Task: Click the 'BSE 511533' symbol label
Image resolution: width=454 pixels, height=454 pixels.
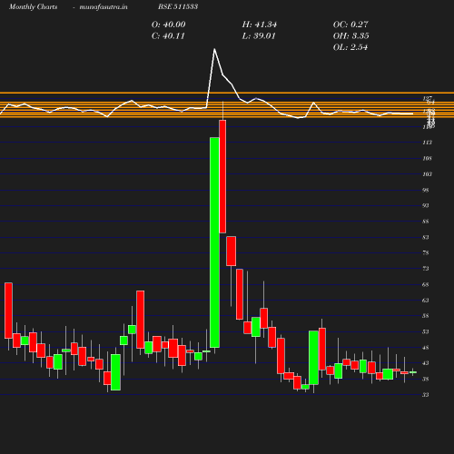Action: pos(178,6)
